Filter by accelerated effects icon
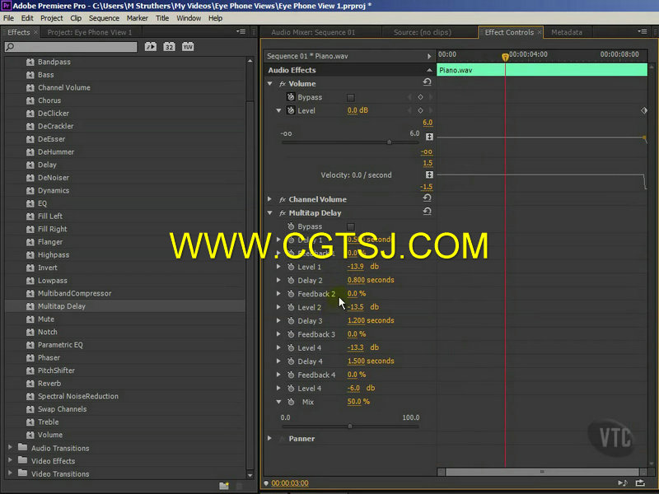 (151, 47)
